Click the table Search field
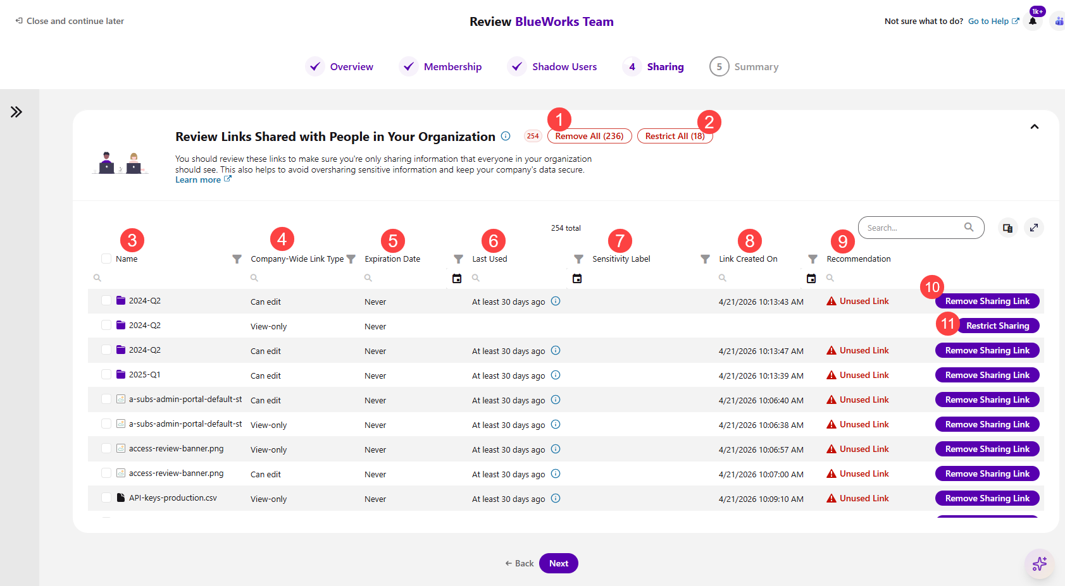This screenshot has height=586, width=1065. (x=921, y=228)
